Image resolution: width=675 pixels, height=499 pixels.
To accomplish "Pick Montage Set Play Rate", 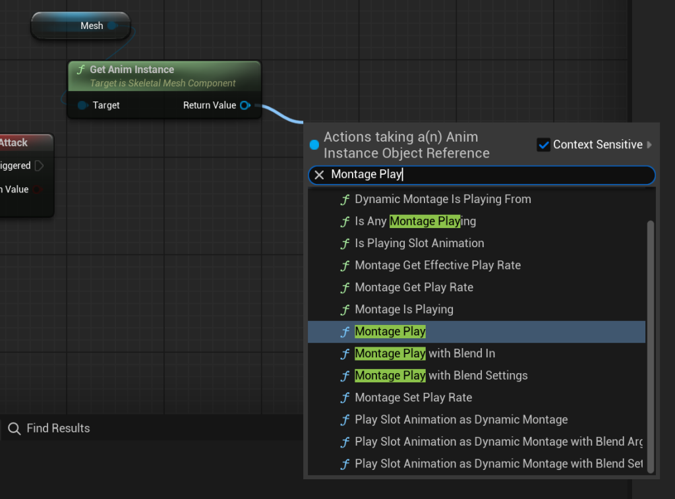I will 477,397.
